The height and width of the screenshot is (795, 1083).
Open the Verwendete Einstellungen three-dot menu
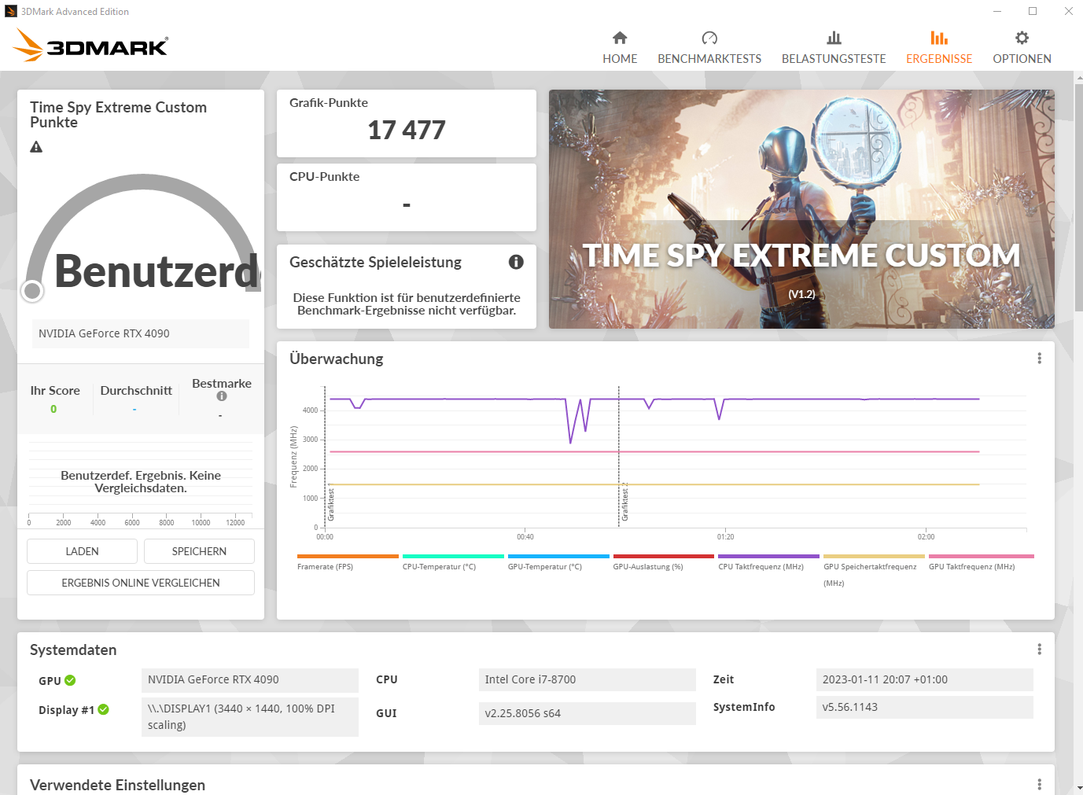(1039, 785)
